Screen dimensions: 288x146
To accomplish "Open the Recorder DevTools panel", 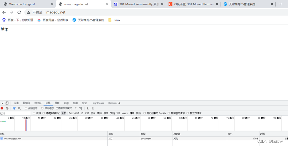I will click(x=114, y=103).
